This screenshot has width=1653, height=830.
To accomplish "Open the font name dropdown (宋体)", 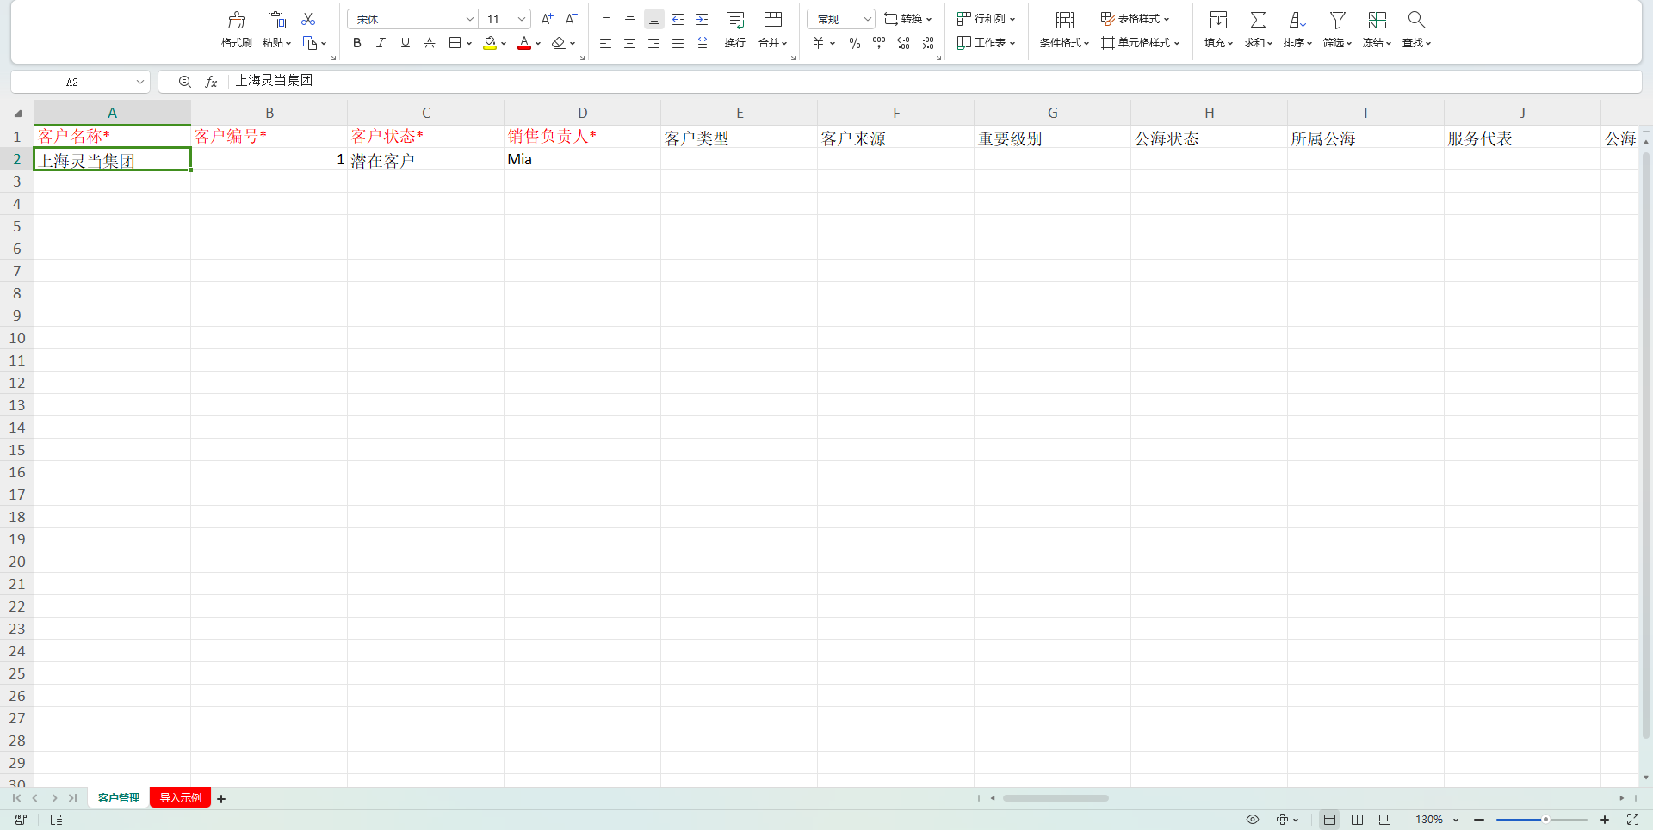I will pyautogui.click(x=469, y=19).
